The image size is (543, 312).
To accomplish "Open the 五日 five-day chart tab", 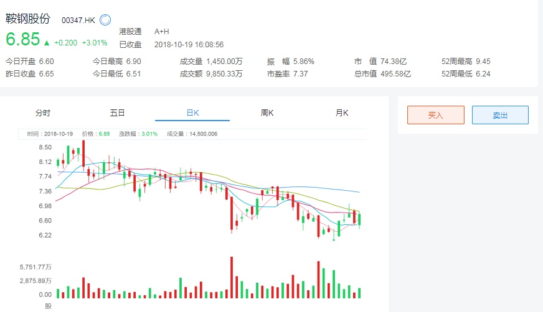I will (118, 112).
